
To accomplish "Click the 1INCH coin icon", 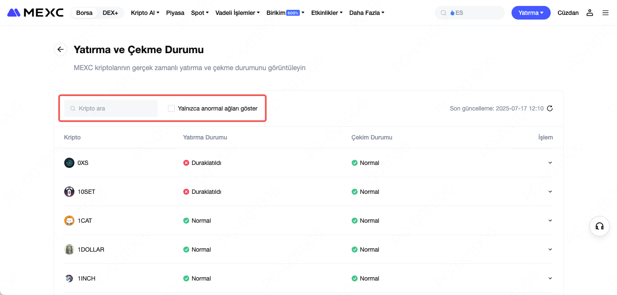I will [x=69, y=278].
